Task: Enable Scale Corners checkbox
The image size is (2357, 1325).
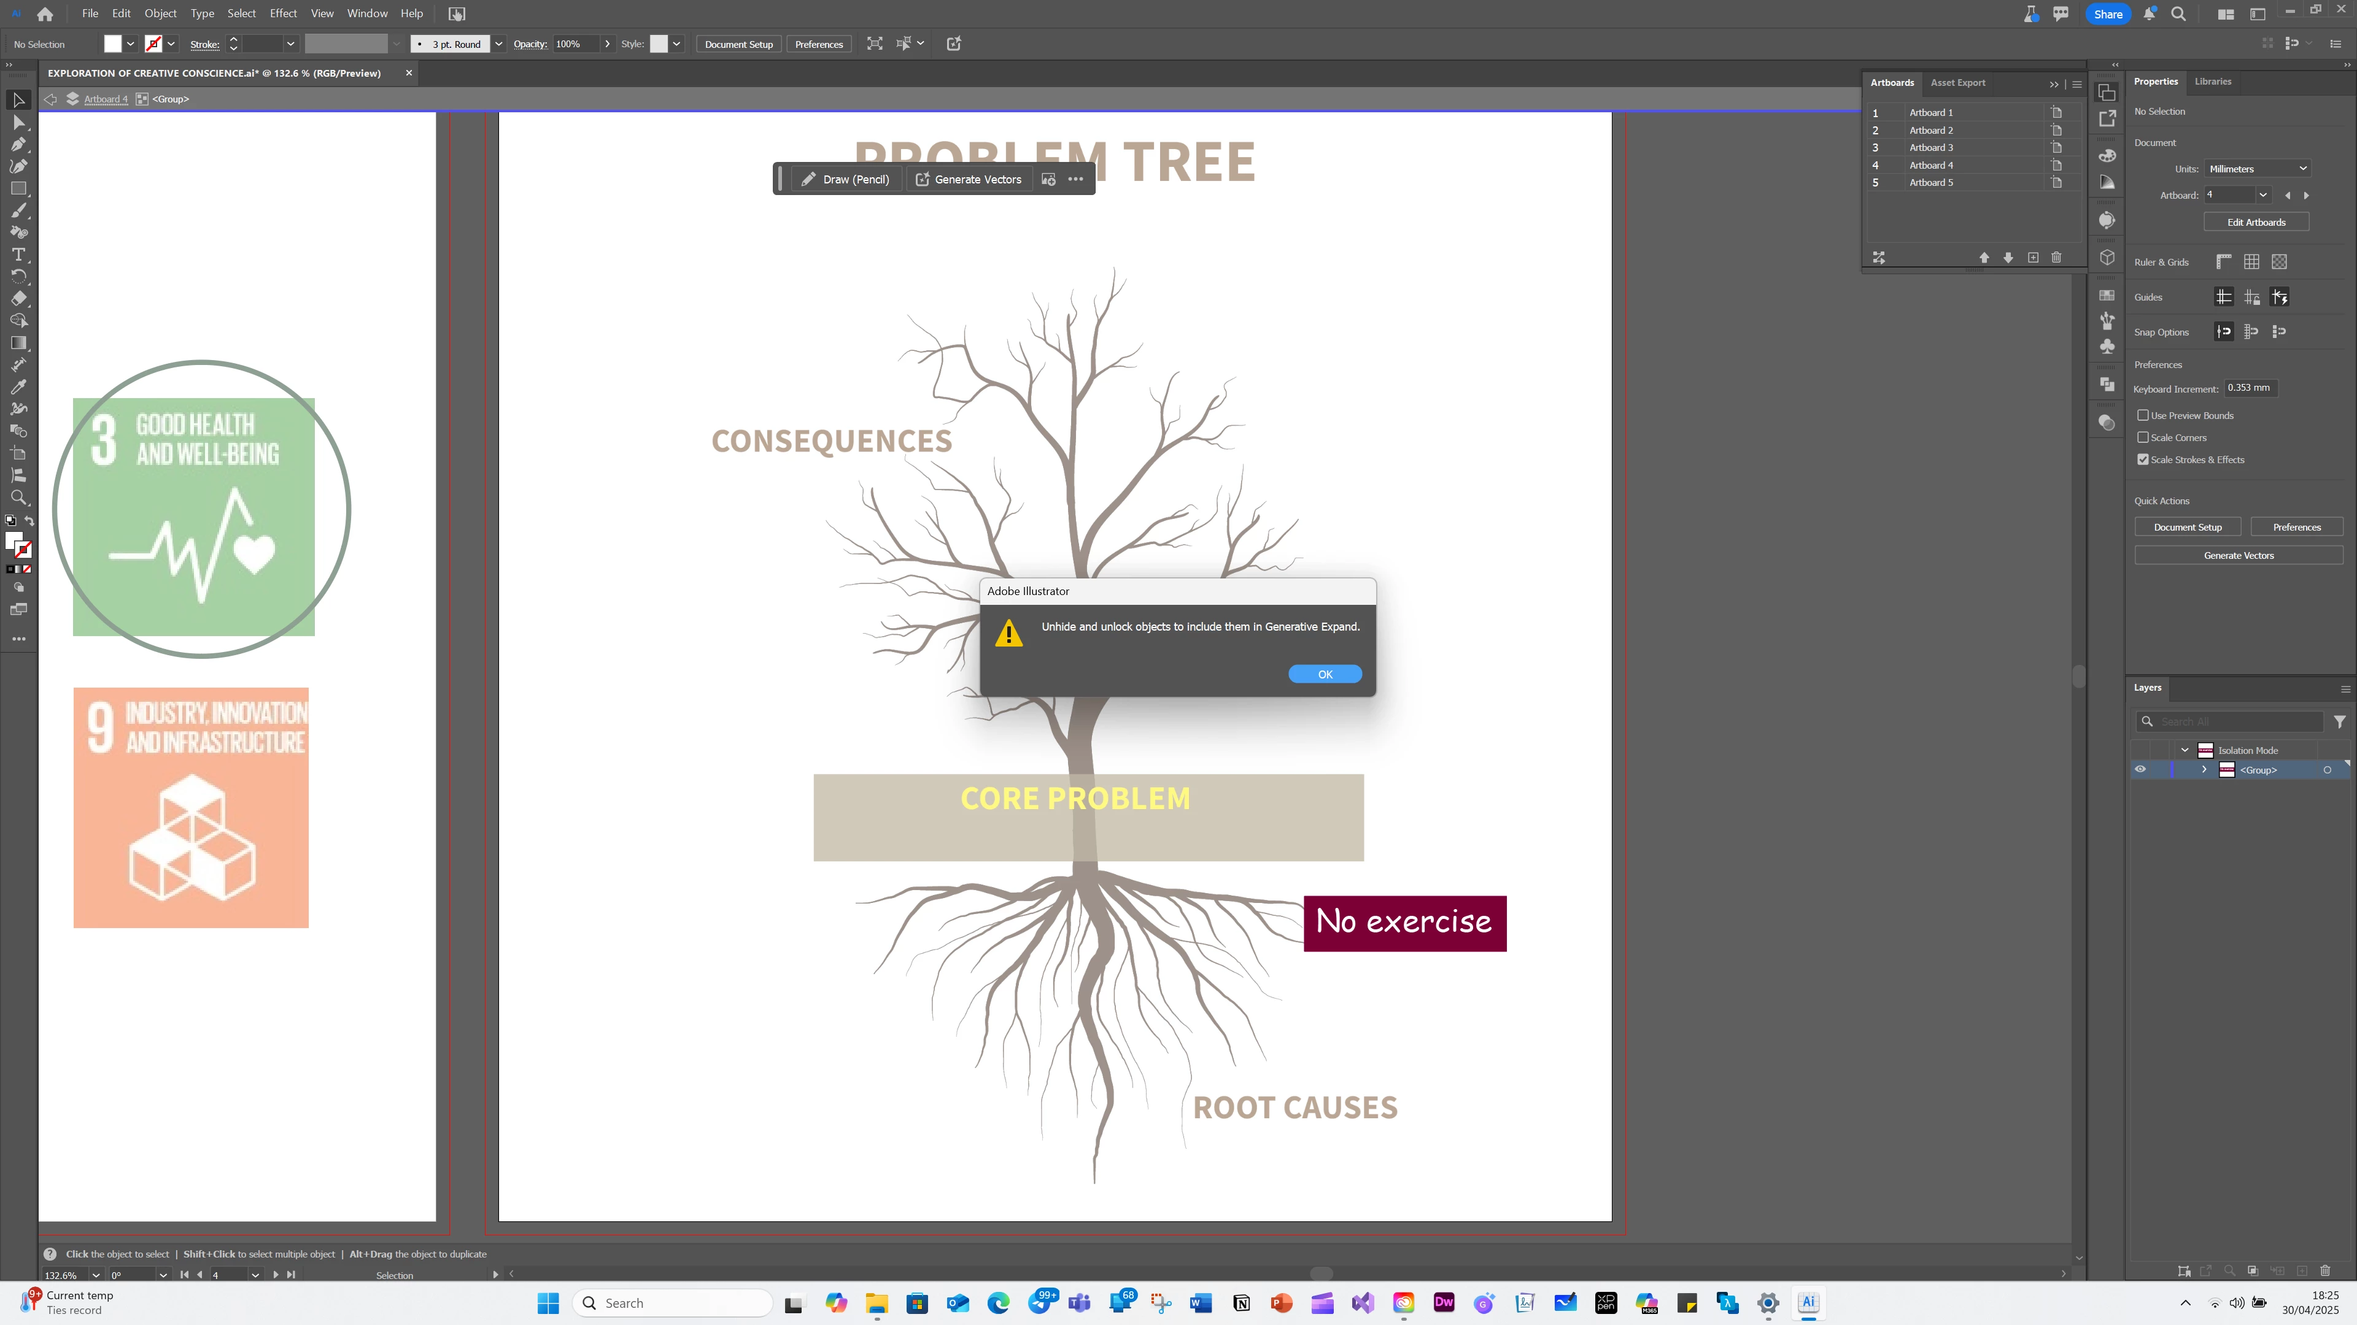Action: (2143, 437)
